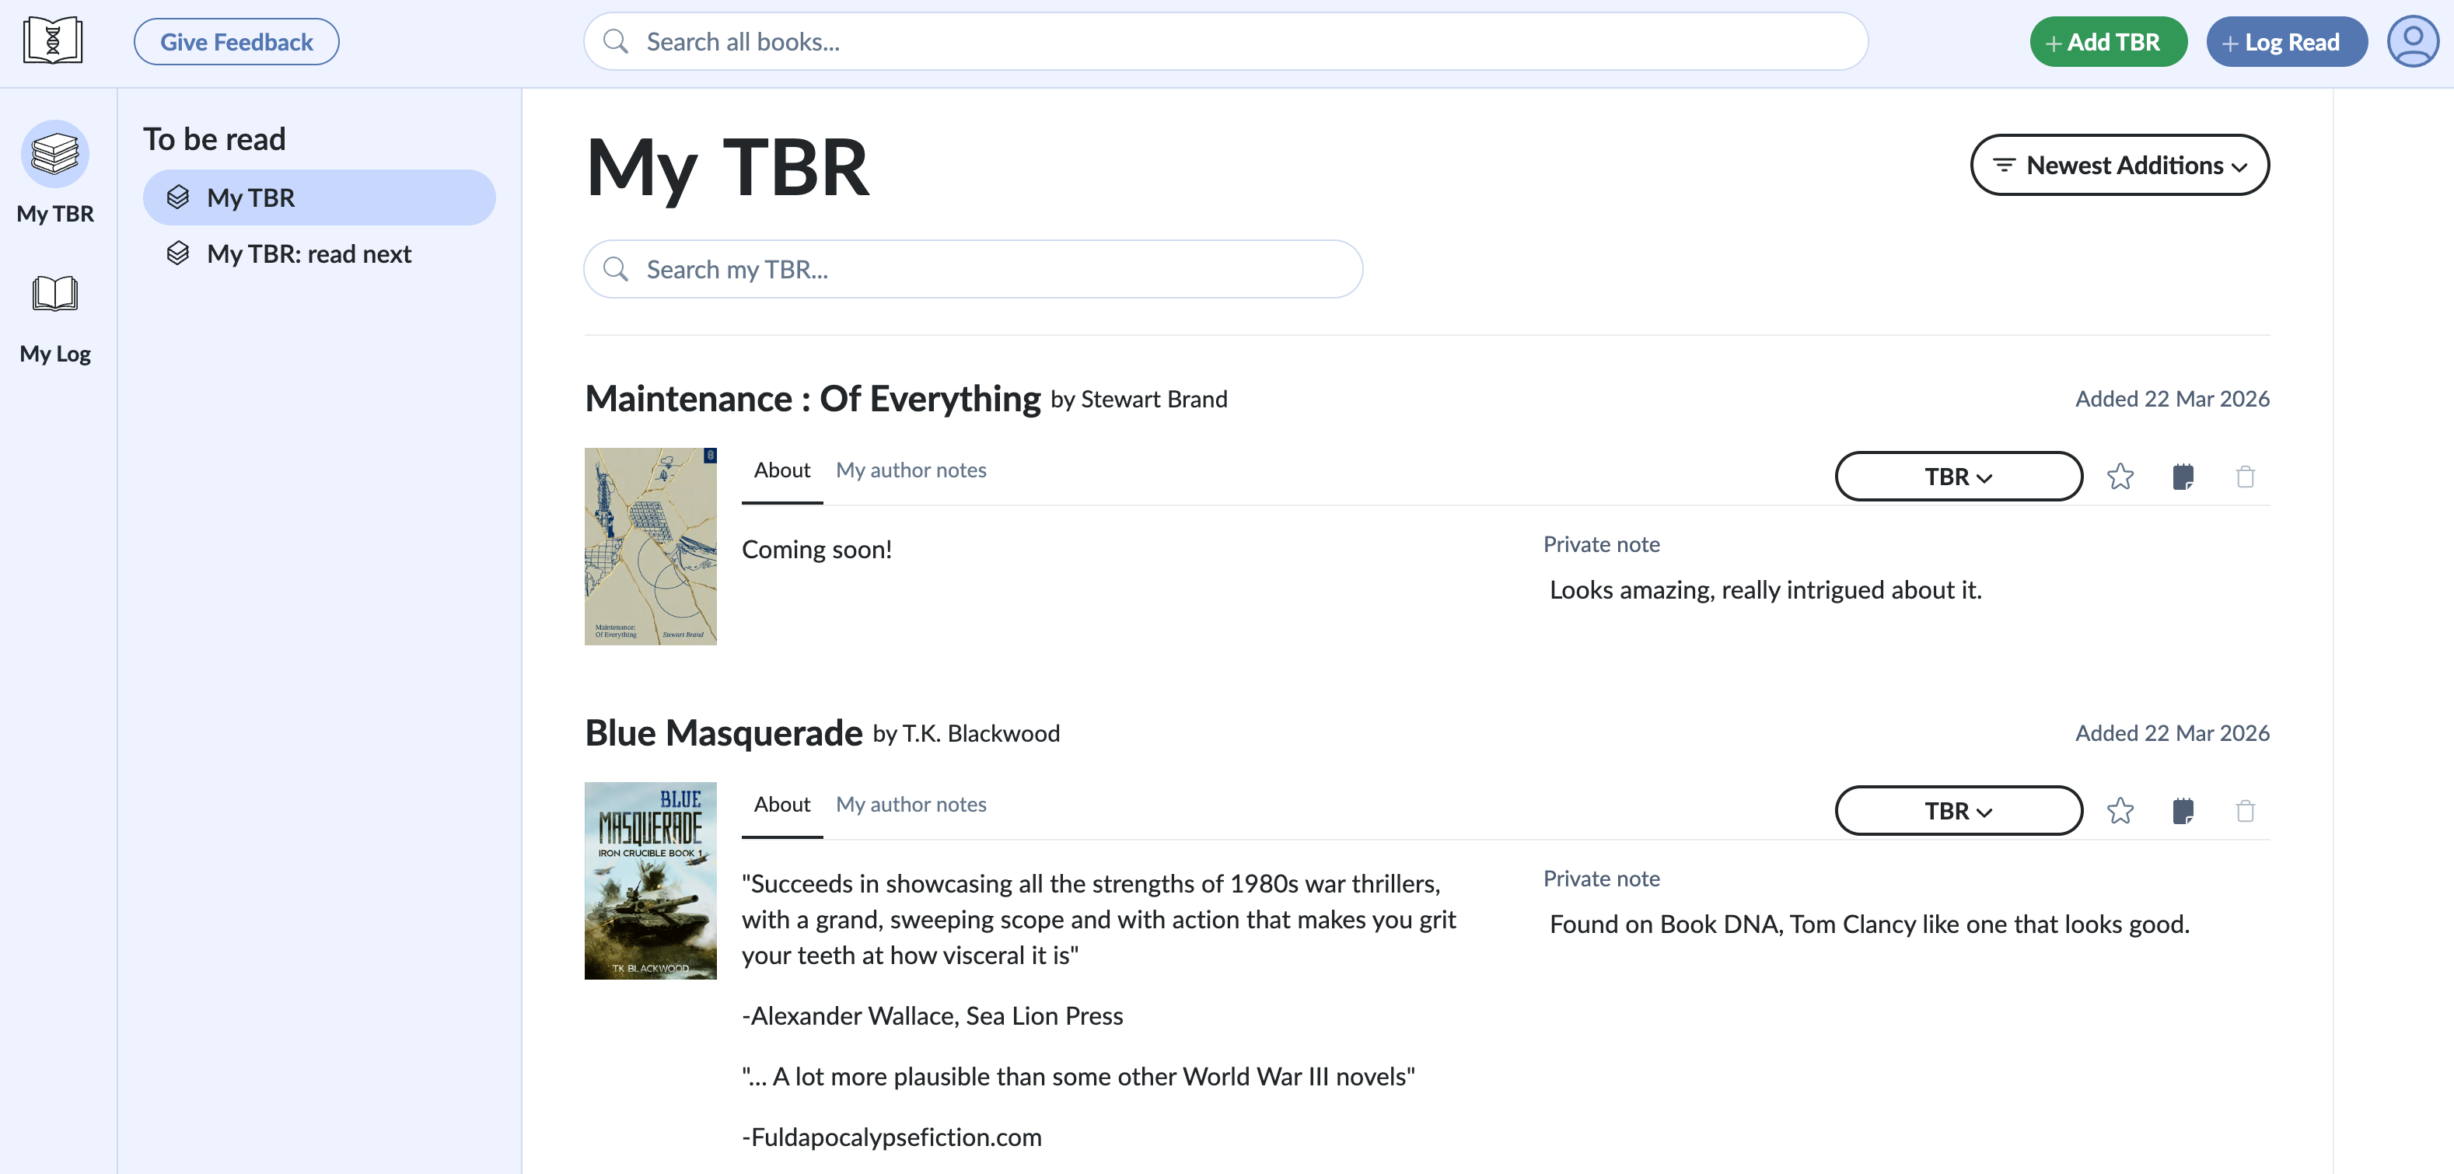Click the Add TBR button
Screen dimensions: 2454x1174
pyautogui.click(x=2107, y=42)
